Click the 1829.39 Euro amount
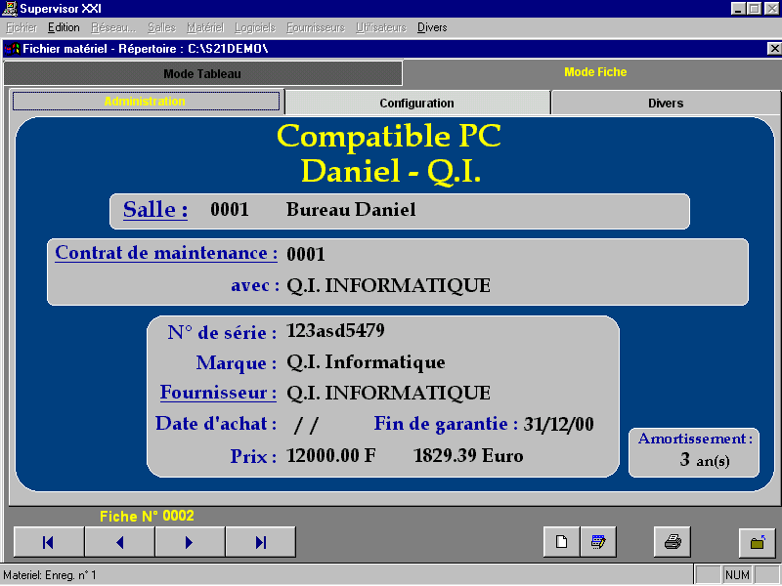The width and height of the screenshot is (782, 586). 468,455
